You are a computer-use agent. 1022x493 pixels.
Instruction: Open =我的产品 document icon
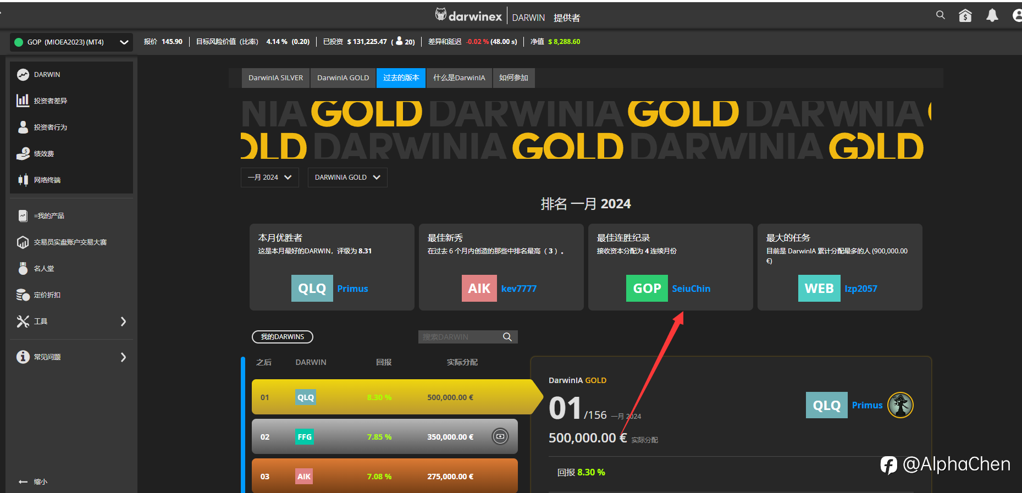point(23,215)
